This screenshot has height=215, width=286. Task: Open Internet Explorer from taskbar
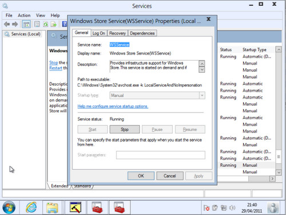[x=31, y=208]
